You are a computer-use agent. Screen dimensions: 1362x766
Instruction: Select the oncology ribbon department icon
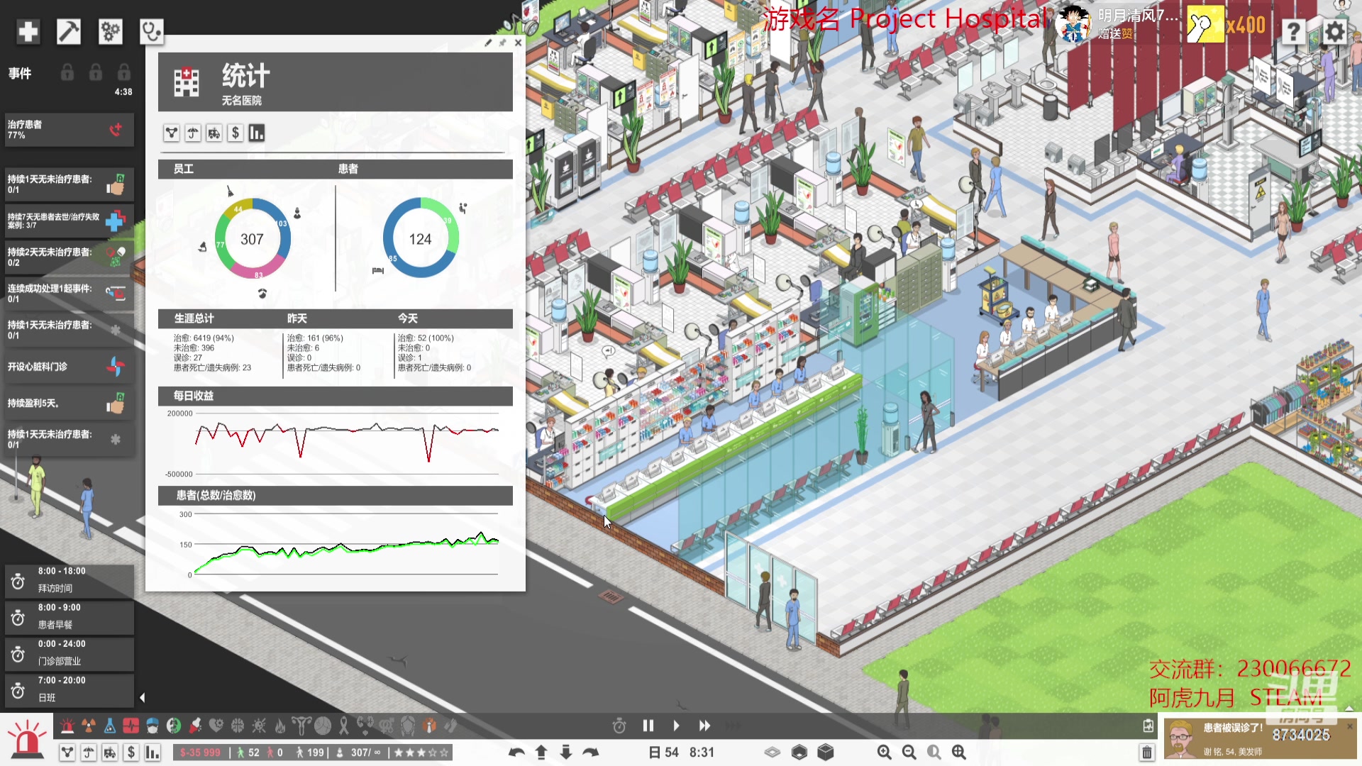pyautogui.click(x=344, y=726)
